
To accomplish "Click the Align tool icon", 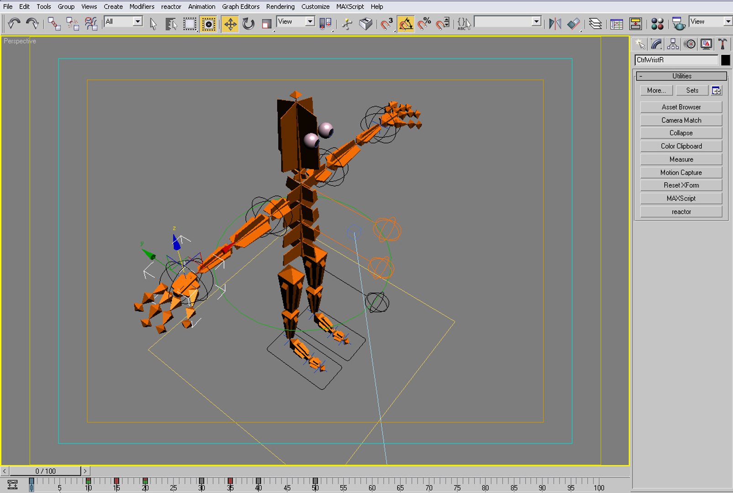I will click(x=574, y=23).
